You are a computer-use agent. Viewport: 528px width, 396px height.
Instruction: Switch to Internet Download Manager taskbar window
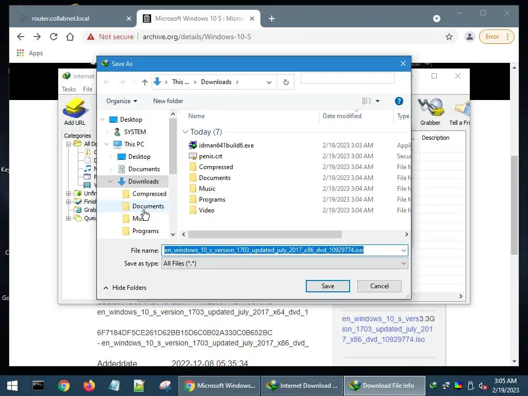(x=302, y=386)
